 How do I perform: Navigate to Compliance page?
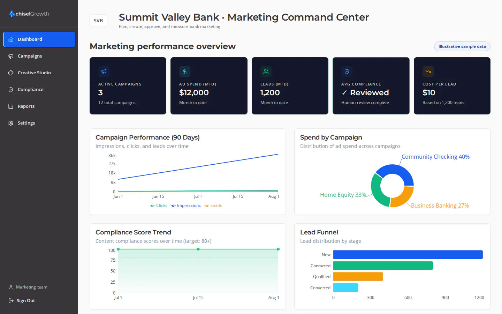coord(39,90)
